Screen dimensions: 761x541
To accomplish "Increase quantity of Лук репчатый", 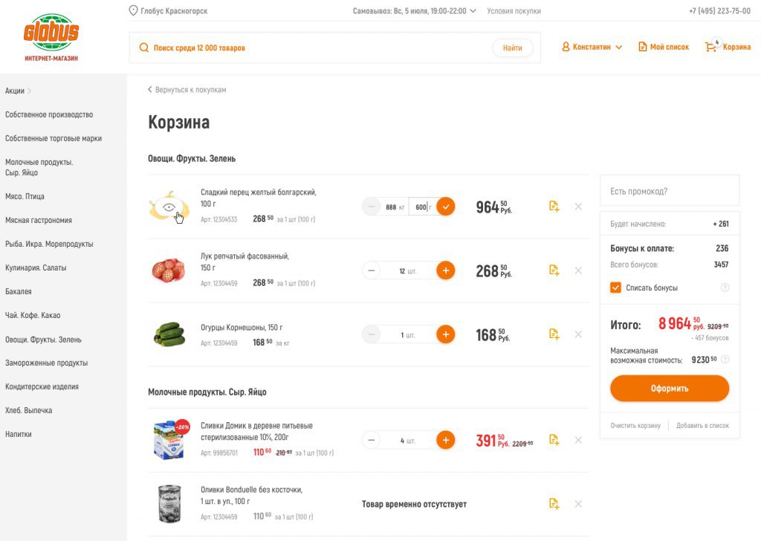I will 445,270.
